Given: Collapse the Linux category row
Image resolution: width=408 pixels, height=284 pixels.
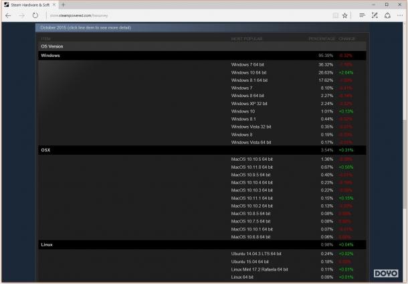Looking at the screenshot, I should [x=202, y=244].
